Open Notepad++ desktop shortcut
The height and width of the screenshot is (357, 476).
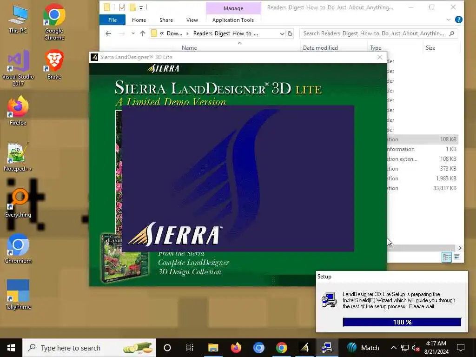(18, 157)
